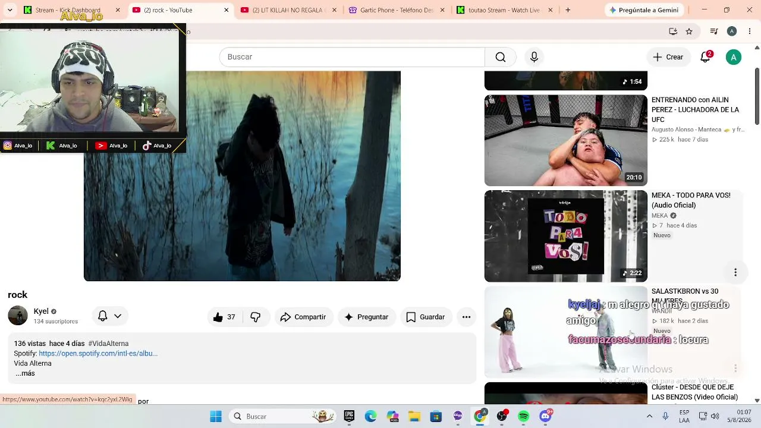Click the "Vida Alterna" description text
This screenshot has height=428, width=761.
click(33, 363)
